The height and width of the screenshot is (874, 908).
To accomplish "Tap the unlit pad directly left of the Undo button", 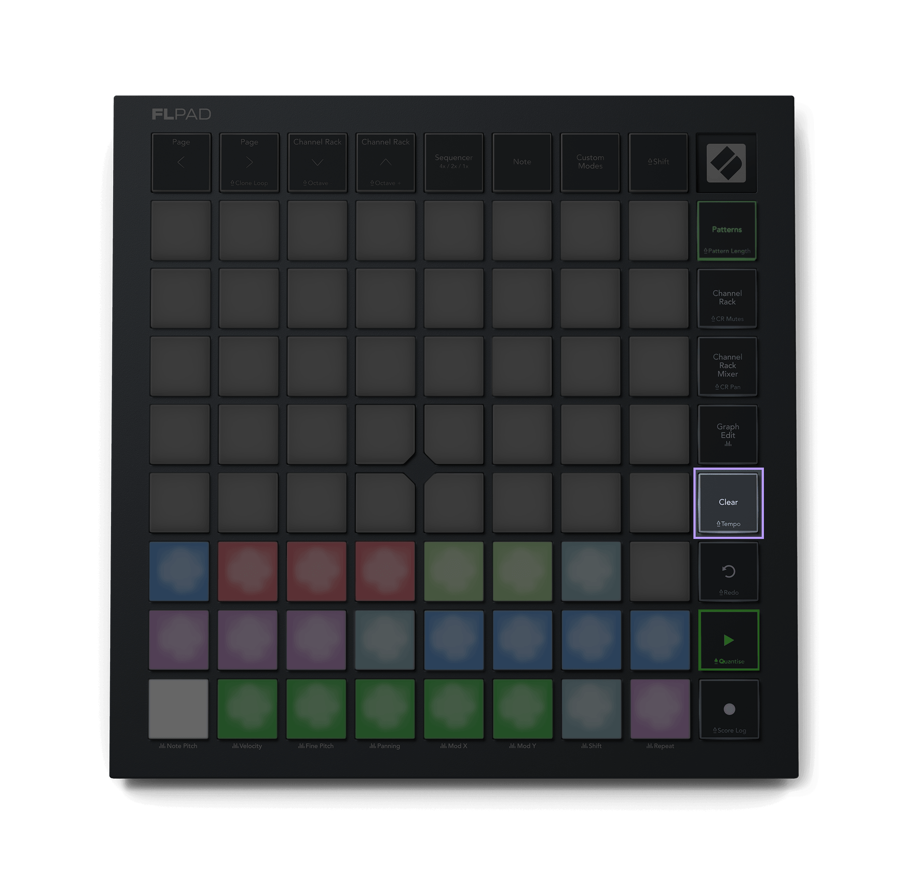I will click(660, 571).
